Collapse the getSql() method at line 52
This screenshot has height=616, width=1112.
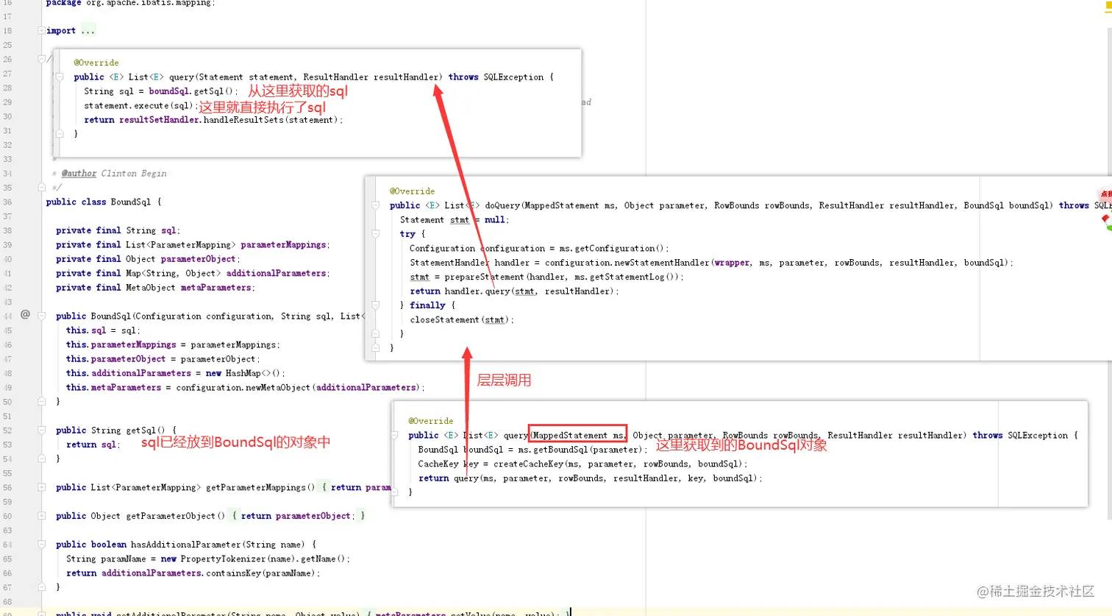point(41,430)
